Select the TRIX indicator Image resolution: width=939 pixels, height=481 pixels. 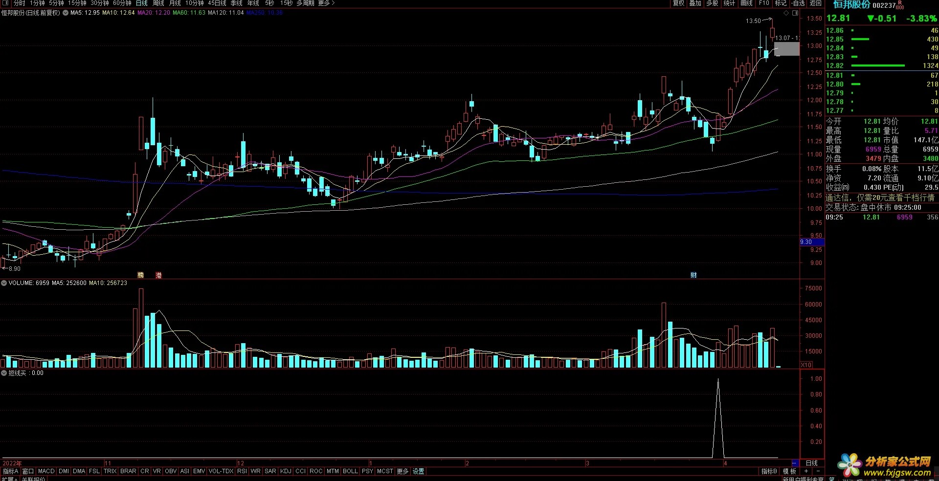[x=110, y=471]
